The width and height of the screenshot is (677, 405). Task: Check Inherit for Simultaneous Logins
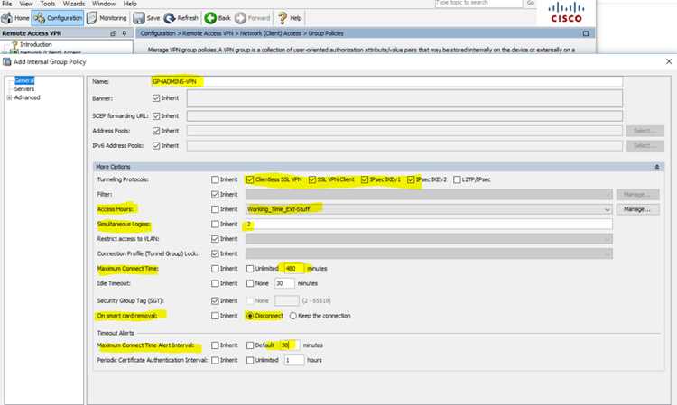(x=215, y=225)
